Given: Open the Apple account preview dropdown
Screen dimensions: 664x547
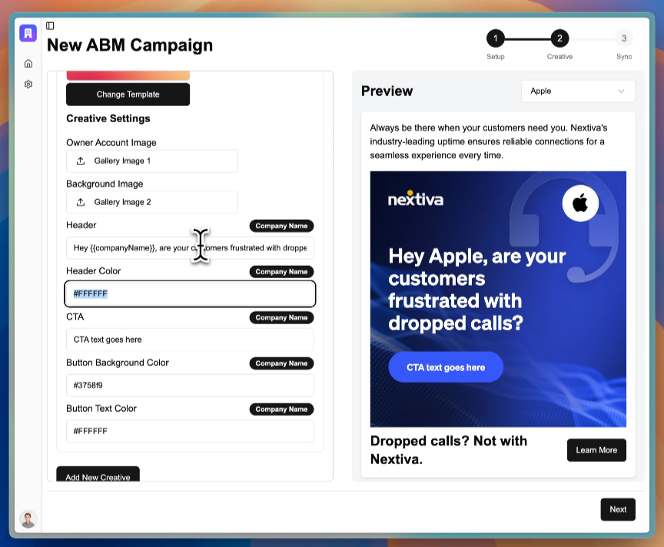Looking at the screenshot, I should tap(577, 91).
